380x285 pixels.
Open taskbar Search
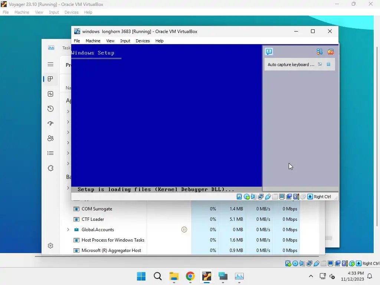(157, 276)
